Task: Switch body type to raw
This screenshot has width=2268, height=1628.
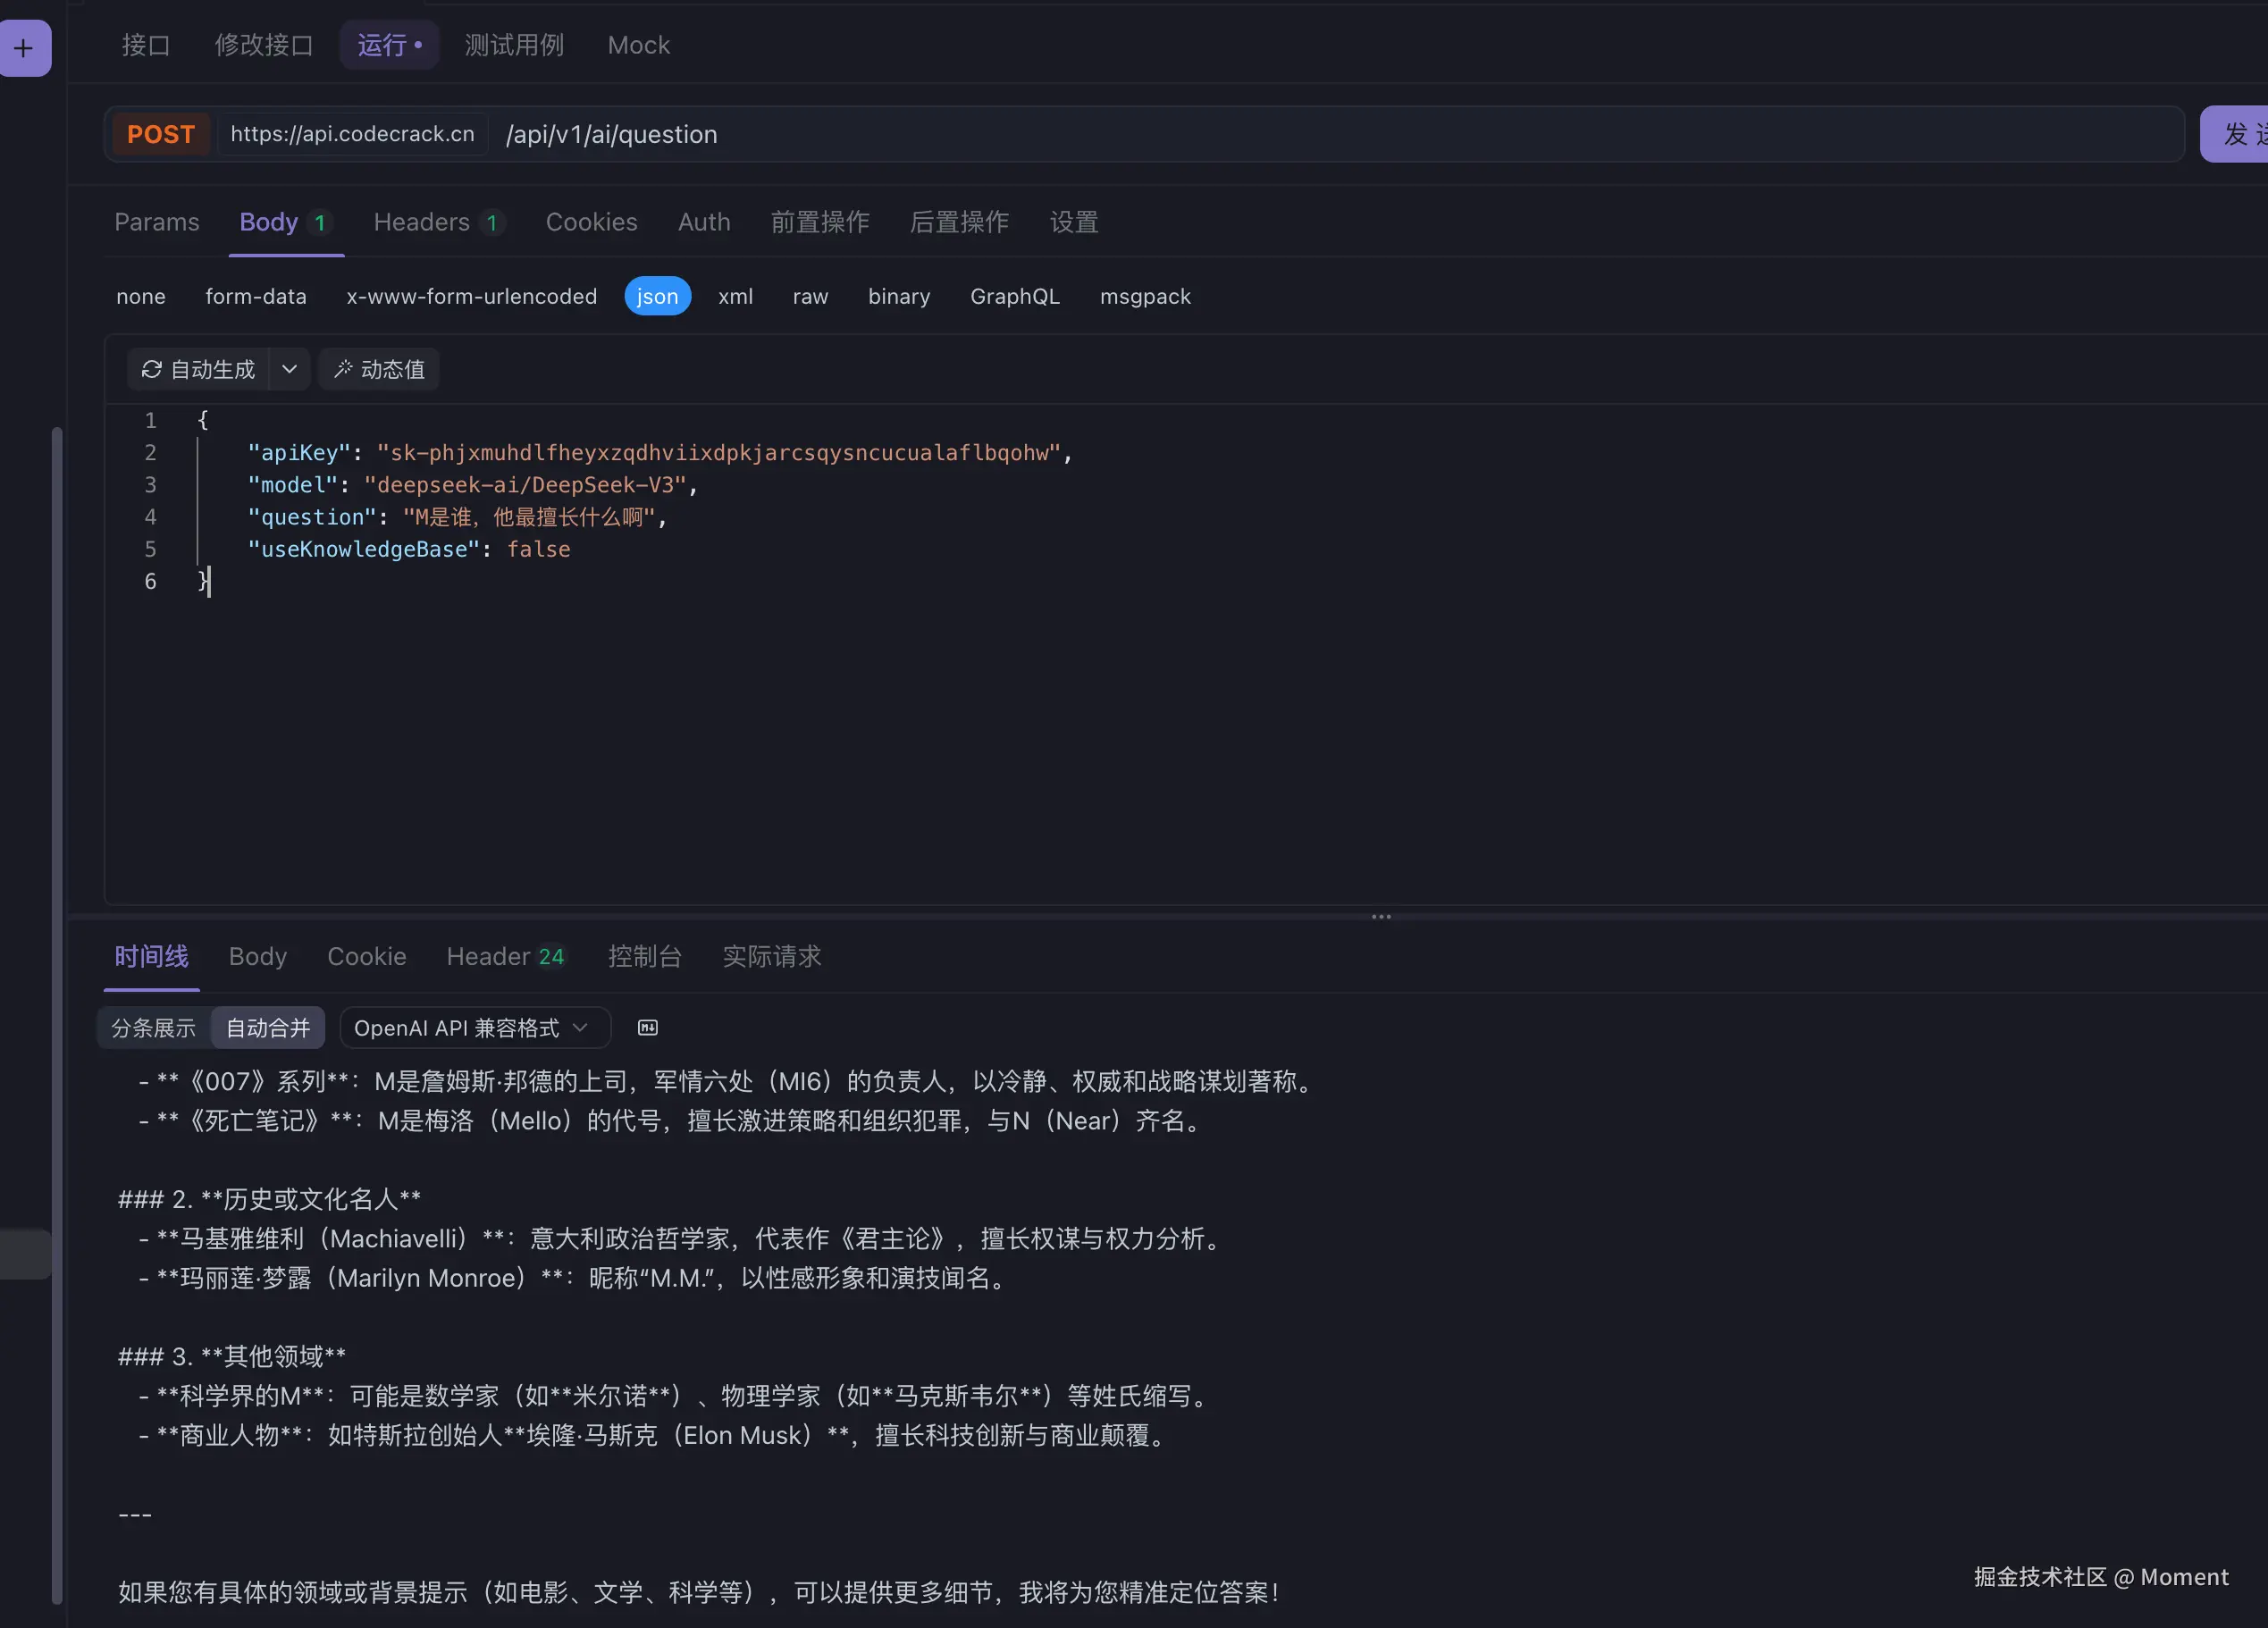Action: 810,296
